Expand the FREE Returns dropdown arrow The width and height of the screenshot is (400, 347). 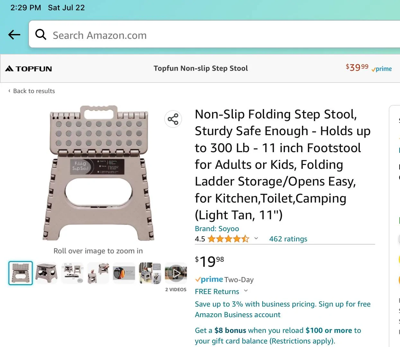(246, 291)
